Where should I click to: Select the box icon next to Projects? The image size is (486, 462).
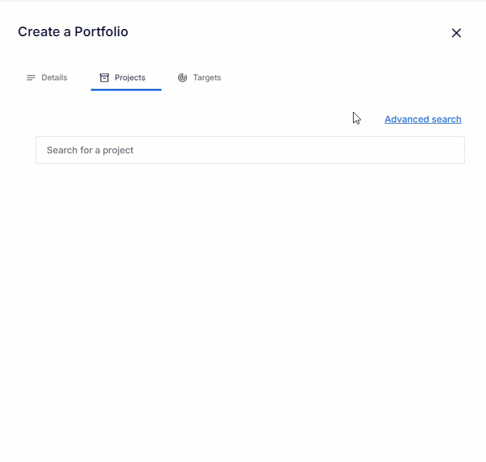[105, 78]
